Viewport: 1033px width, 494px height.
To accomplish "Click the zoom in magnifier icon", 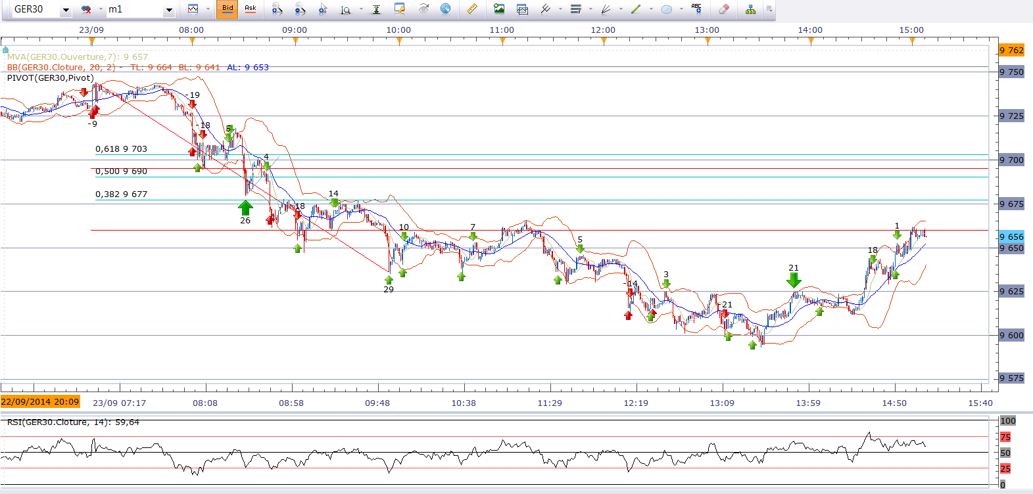I will tap(277, 9).
